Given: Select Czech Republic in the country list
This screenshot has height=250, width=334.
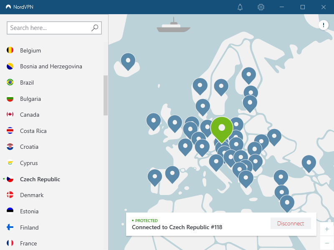Looking at the screenshot, I should pos(40,179).
